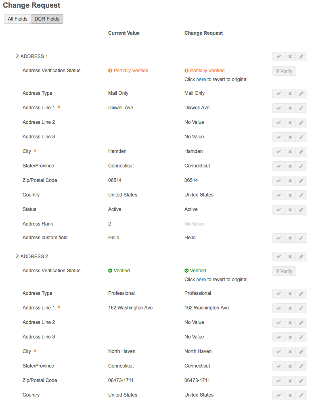The height and width of the screenshot is (403, 312).
Task: Edit the Address 1 Country United States value
Action: click(x=301, y=195)
